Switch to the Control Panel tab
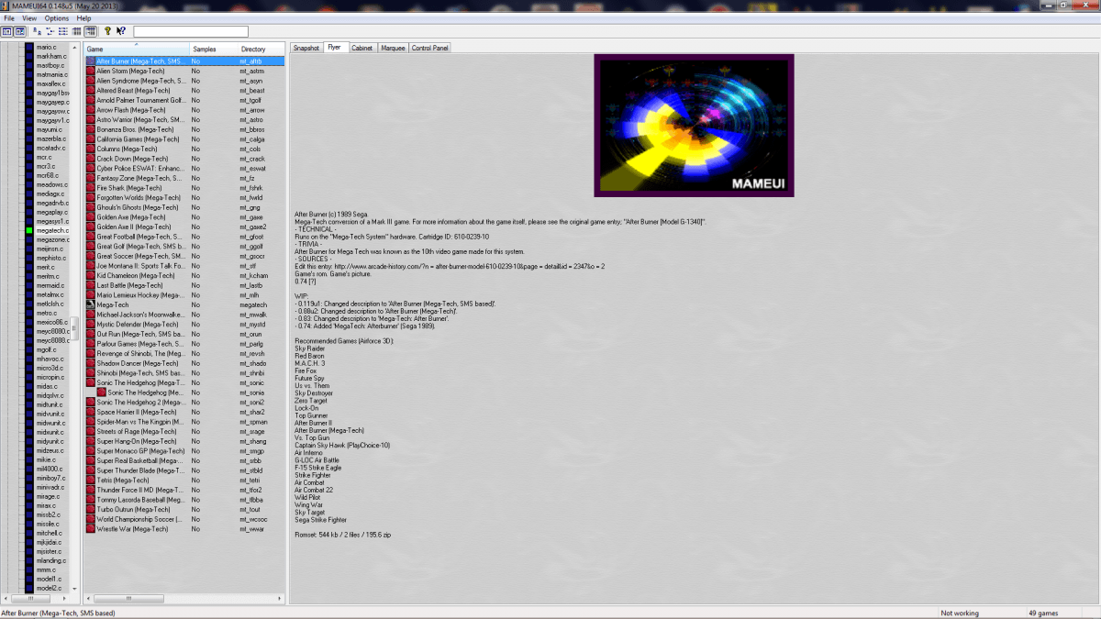This screenshot has width=1101, height=619. [429, 48]
